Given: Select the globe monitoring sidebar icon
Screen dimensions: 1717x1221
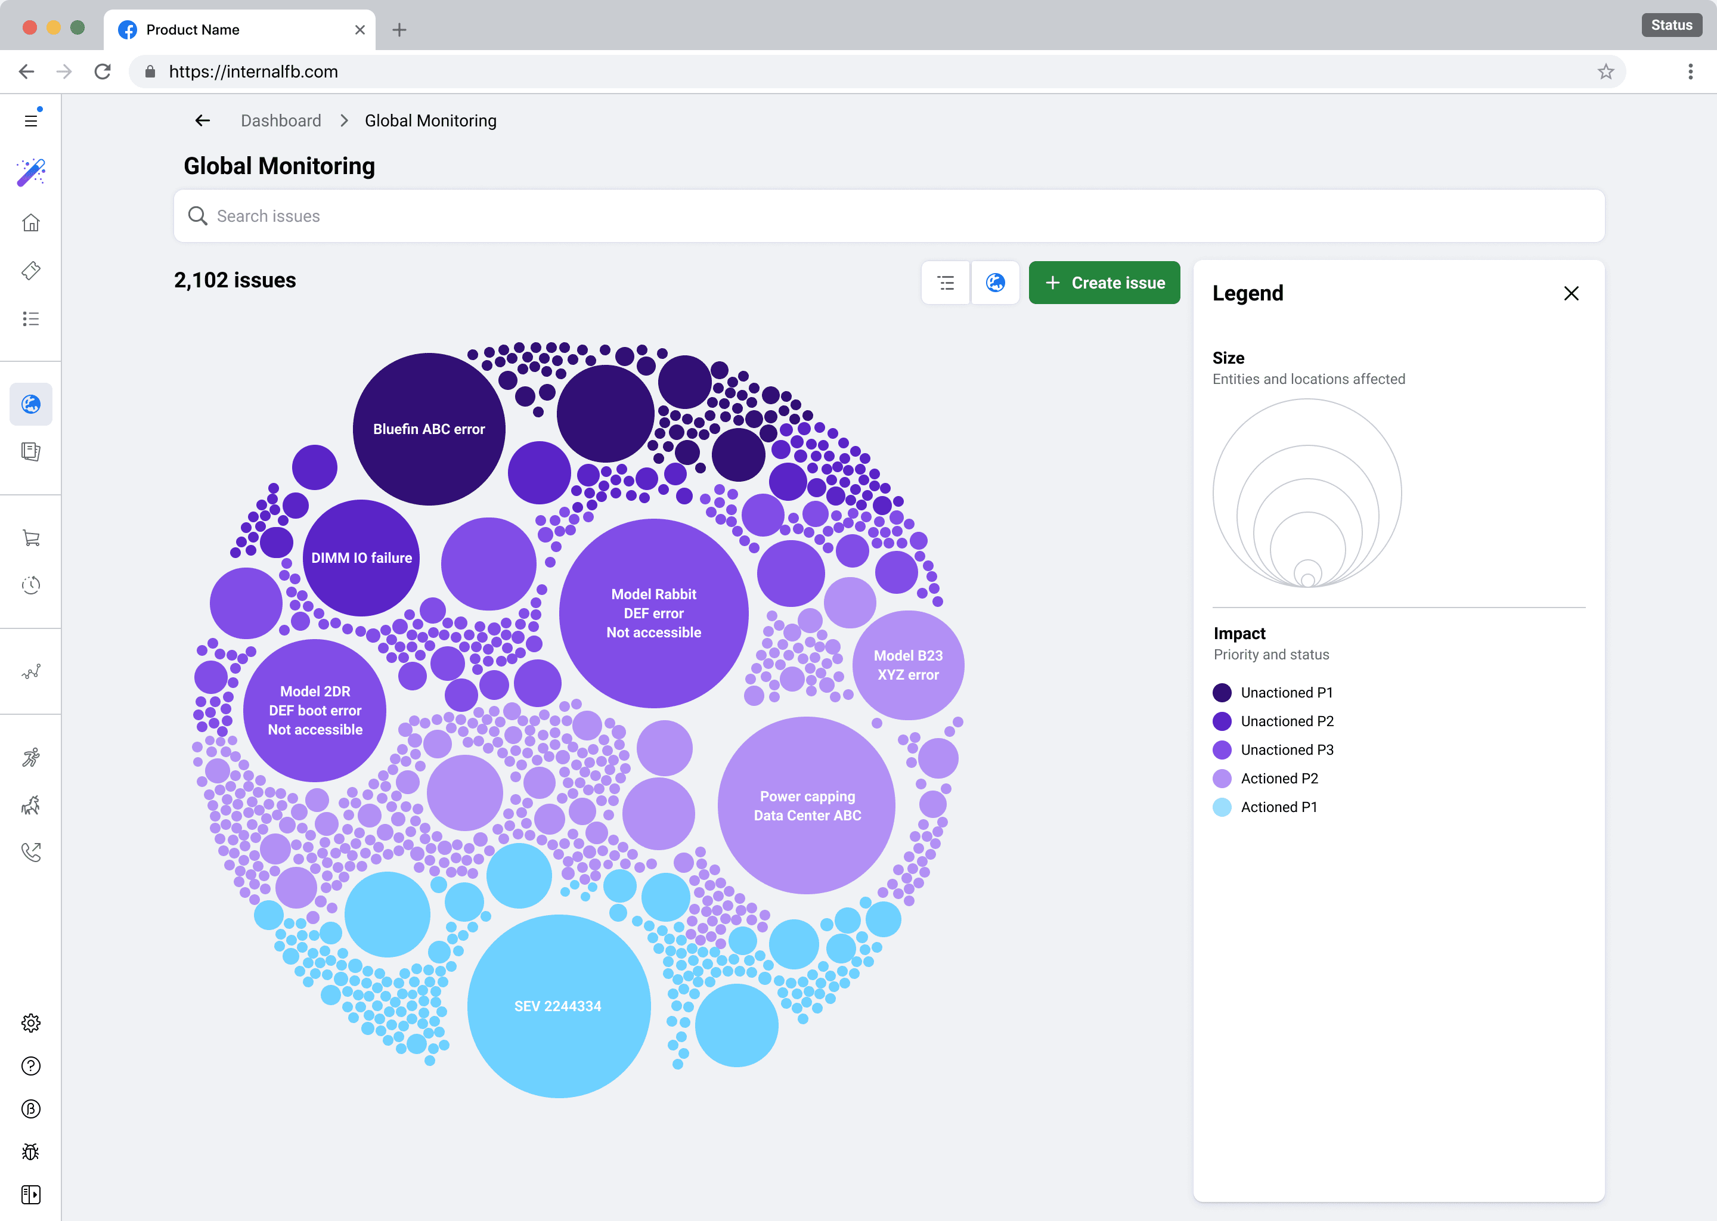Looking at the screenshot, I should tap(31, 404).
